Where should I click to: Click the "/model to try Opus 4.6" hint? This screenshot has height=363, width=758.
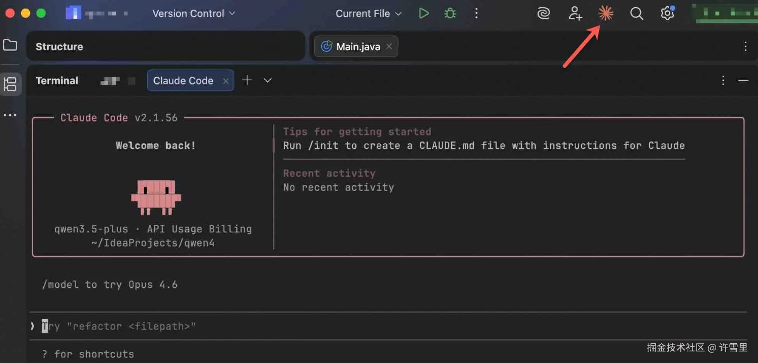110,285
